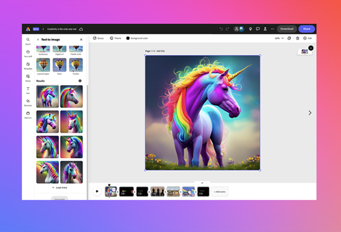This screenshot has width=341, height=232.
Task: Open Add-ons in the left sidebar
Action: [x=28, y=115]
